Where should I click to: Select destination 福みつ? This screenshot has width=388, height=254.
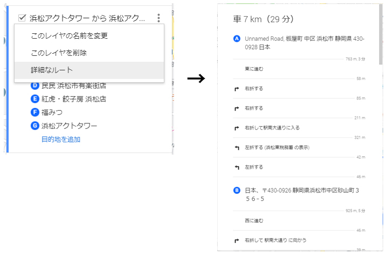coord(52,112)
